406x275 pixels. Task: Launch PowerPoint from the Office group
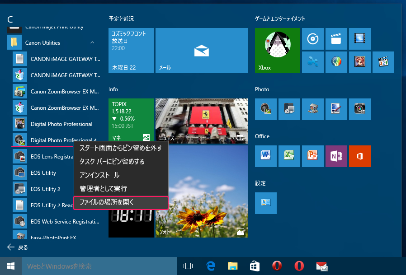[x=312, y=156]
